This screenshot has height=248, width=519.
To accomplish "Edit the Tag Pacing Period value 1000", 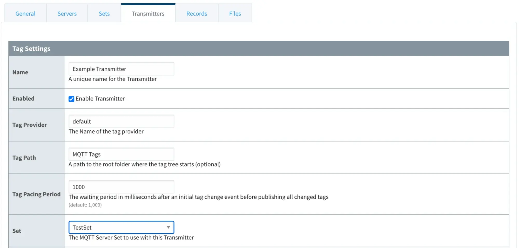I will tap(121, 187).
